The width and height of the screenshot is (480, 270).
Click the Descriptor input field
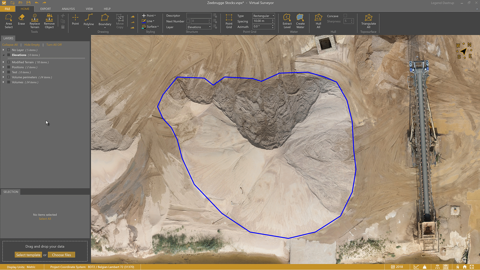[x=199, y=15]
